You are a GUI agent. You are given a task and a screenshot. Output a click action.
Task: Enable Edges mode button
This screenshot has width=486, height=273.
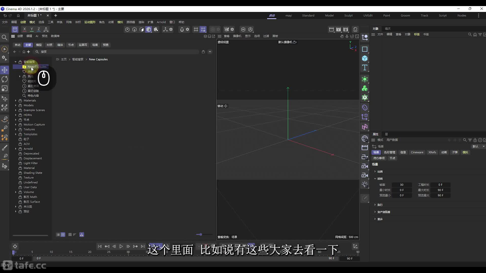134,29
